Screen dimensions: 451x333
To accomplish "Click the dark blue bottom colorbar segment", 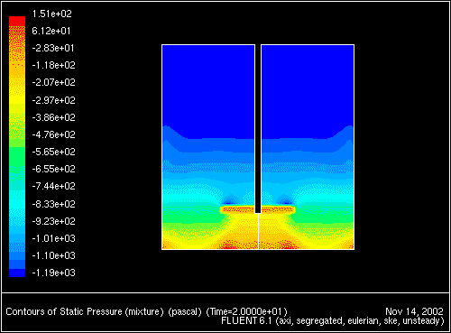I will [x=17, y=273].
